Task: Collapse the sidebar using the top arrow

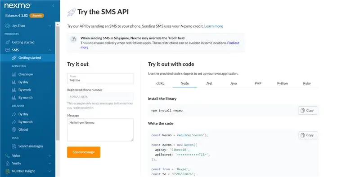Action: point(53,6)
